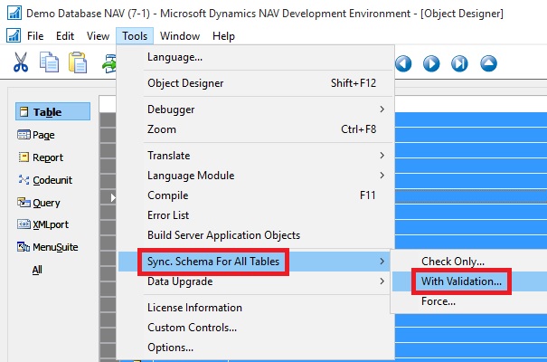547x362 pixels.
Task: Click the Last record arrow icon
Action: 459,63
